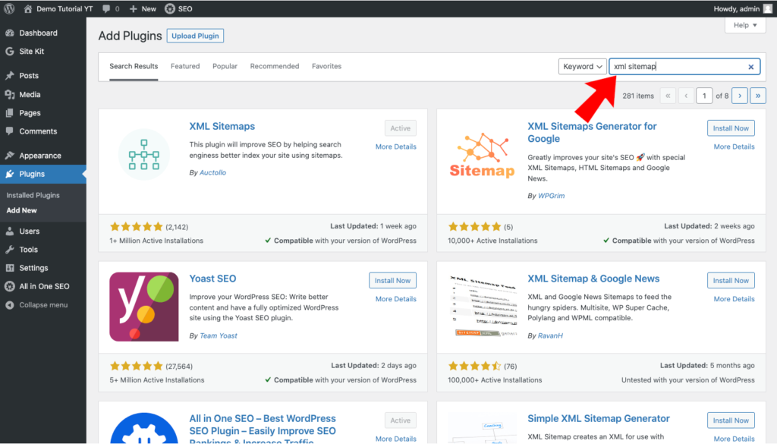This screenshot has height=444, width=777.
Task: Click the current page number field
Action: 705,96
